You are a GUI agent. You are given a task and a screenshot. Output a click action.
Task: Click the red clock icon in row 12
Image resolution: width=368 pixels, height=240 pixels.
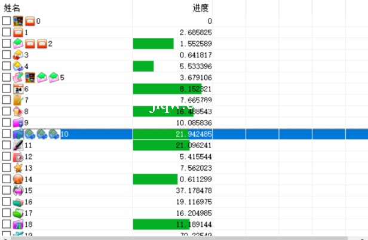click(x=18, y=156)
